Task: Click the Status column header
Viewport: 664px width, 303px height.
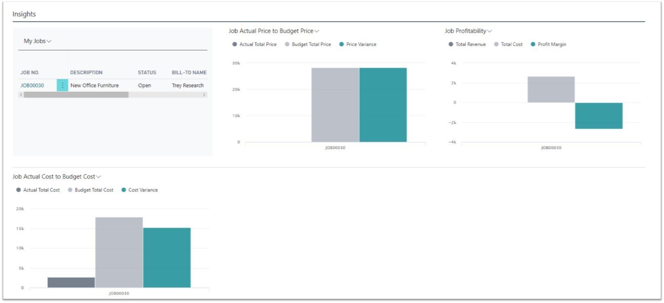Action: 147,73
